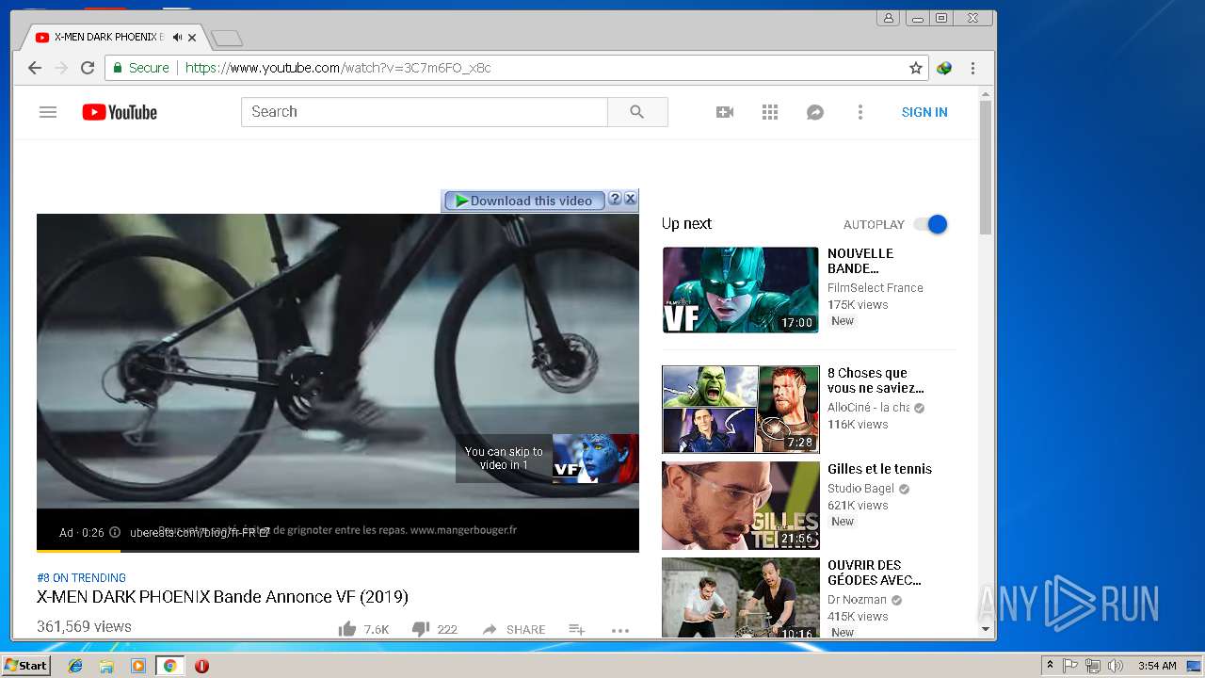Click the SIGN IN link
The width and height of the screenshot is (1205, 678).
[x=924, y=112]
